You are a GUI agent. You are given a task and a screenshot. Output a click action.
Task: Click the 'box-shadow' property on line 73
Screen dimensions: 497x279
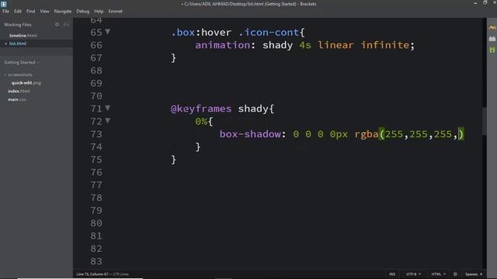click(250, 134)
